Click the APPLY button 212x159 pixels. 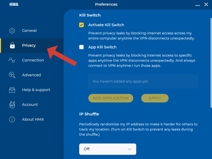pos(155,98)
